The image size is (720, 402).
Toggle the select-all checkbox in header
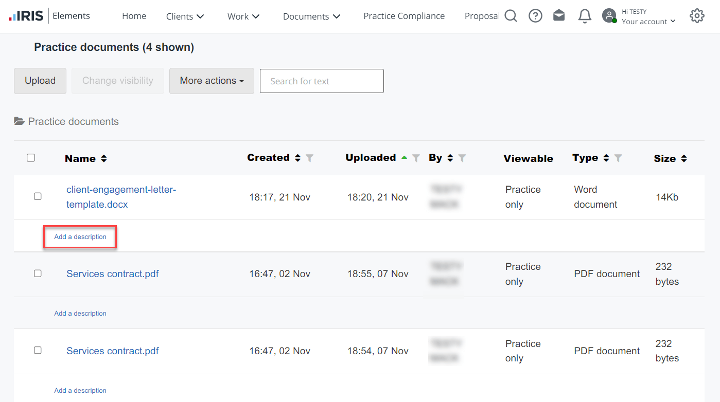click(x=31, y=158)
